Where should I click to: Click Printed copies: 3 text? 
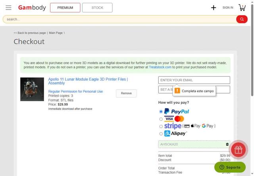61,96
